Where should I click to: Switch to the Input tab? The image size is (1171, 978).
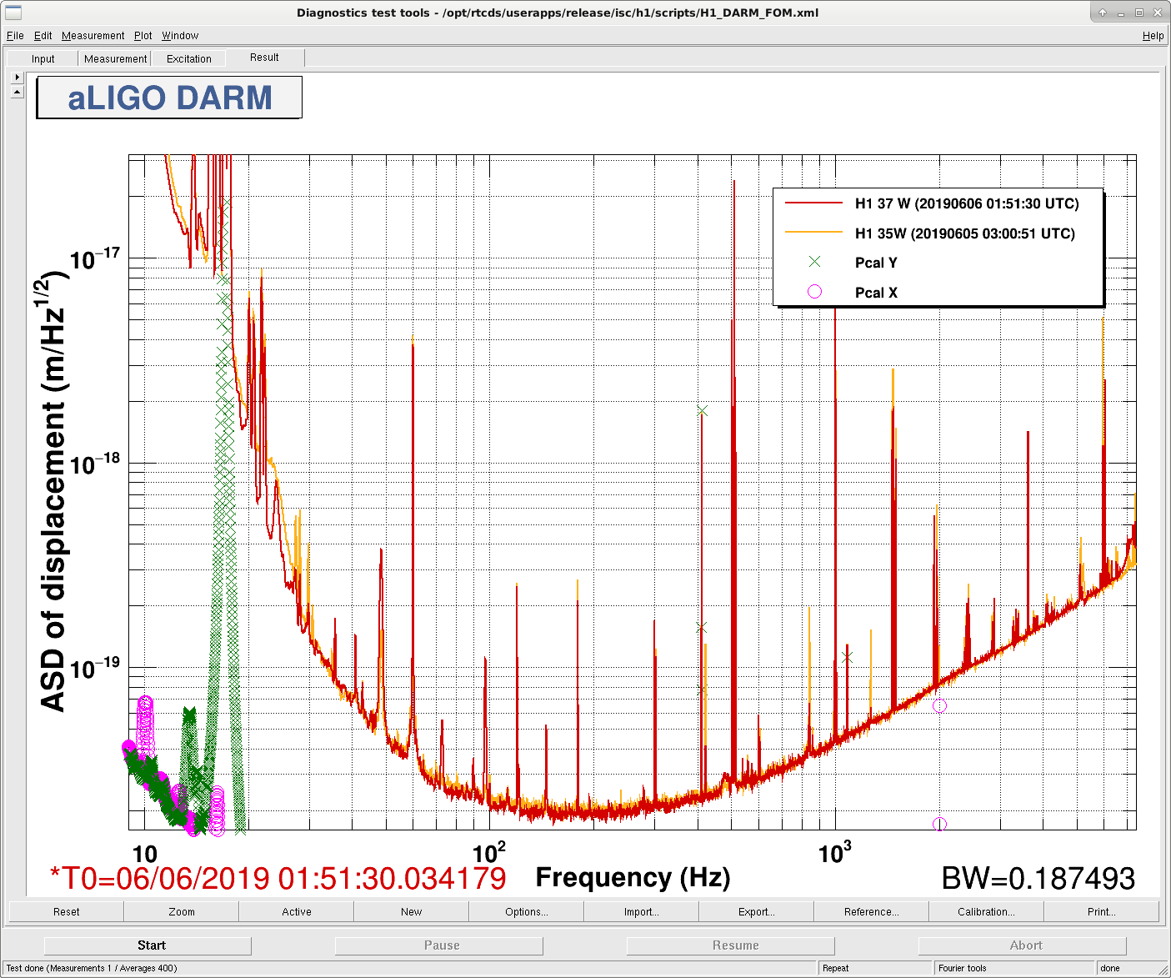point(43,58)
